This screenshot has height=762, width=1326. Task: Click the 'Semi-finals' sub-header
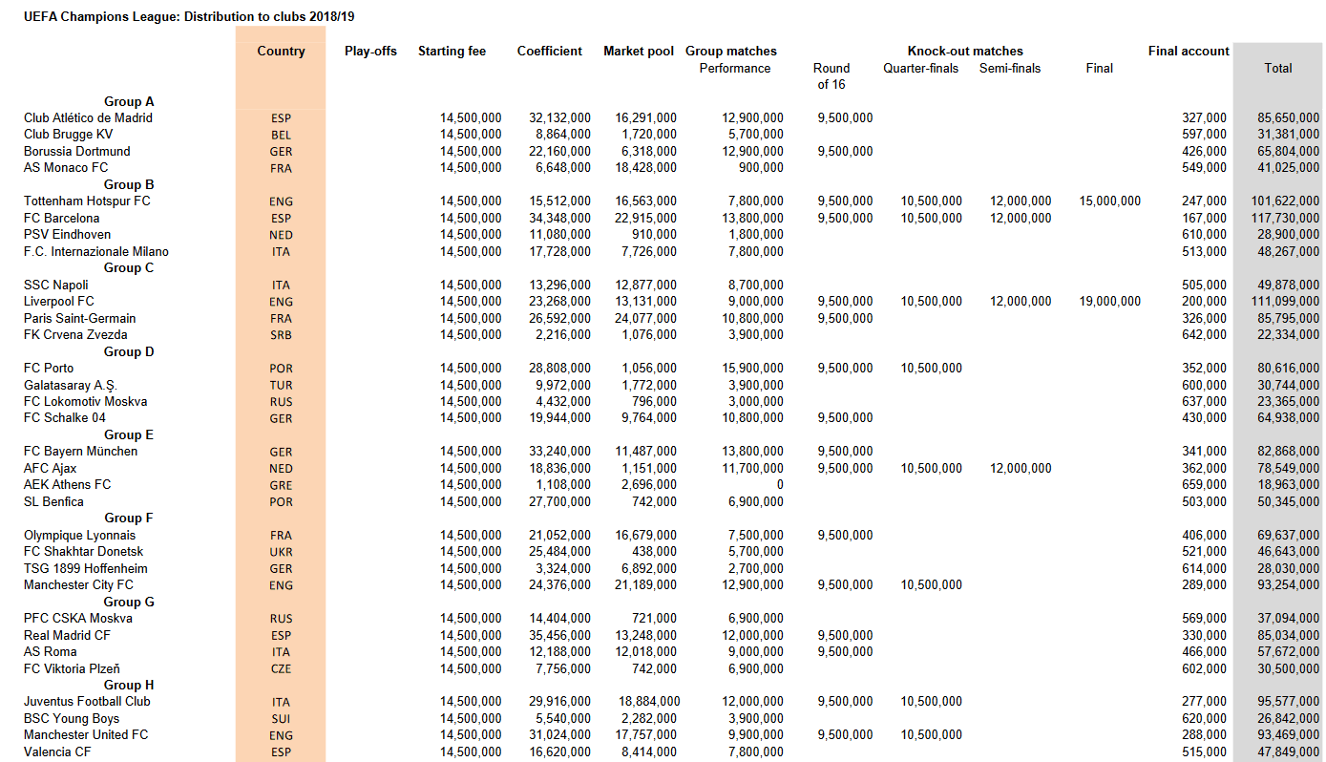click(1010, 68)
